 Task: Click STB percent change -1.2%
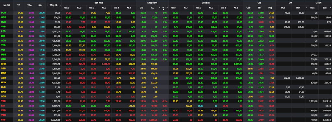(164, 119)
